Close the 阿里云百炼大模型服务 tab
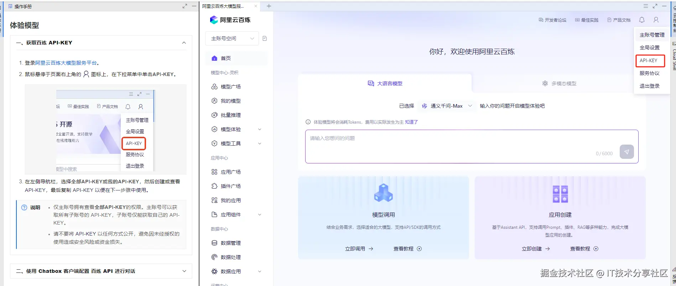Viewport: 676px width, 286px height. (x=256, y=6)
